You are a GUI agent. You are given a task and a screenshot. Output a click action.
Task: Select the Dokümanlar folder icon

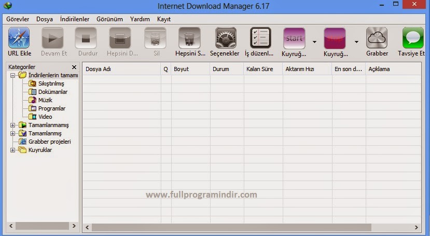coord(32,92)
